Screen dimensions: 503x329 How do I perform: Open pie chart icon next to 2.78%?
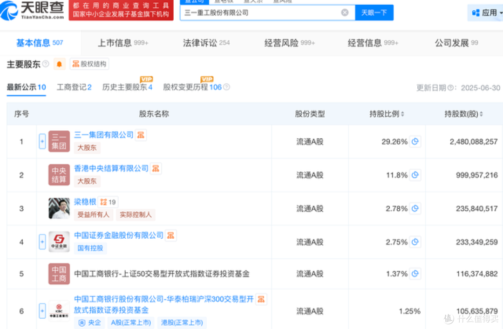pyautogui.click(x=415, y=208)
